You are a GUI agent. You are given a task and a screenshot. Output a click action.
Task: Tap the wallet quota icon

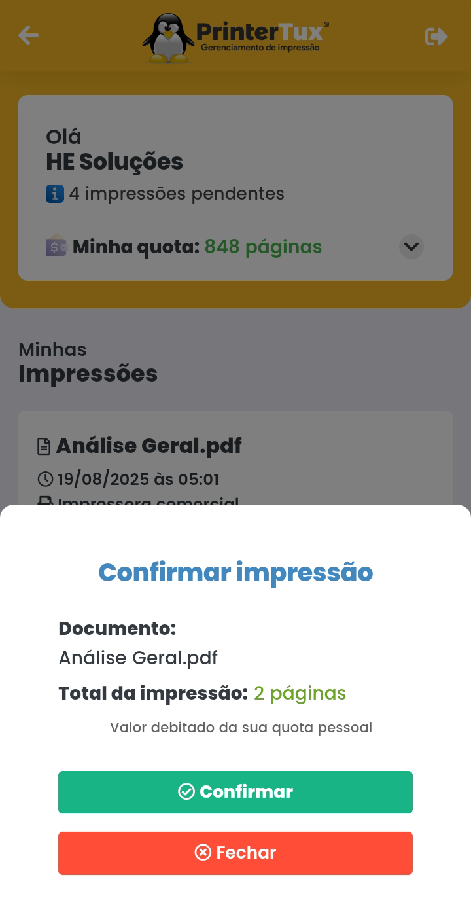56,246
